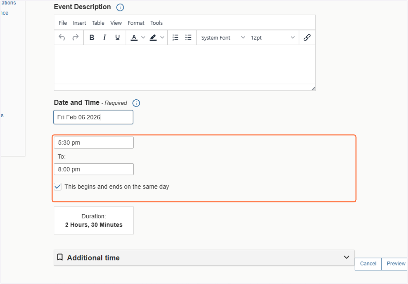
Task: Open the Table menu in editor
Action: [98, 23]
